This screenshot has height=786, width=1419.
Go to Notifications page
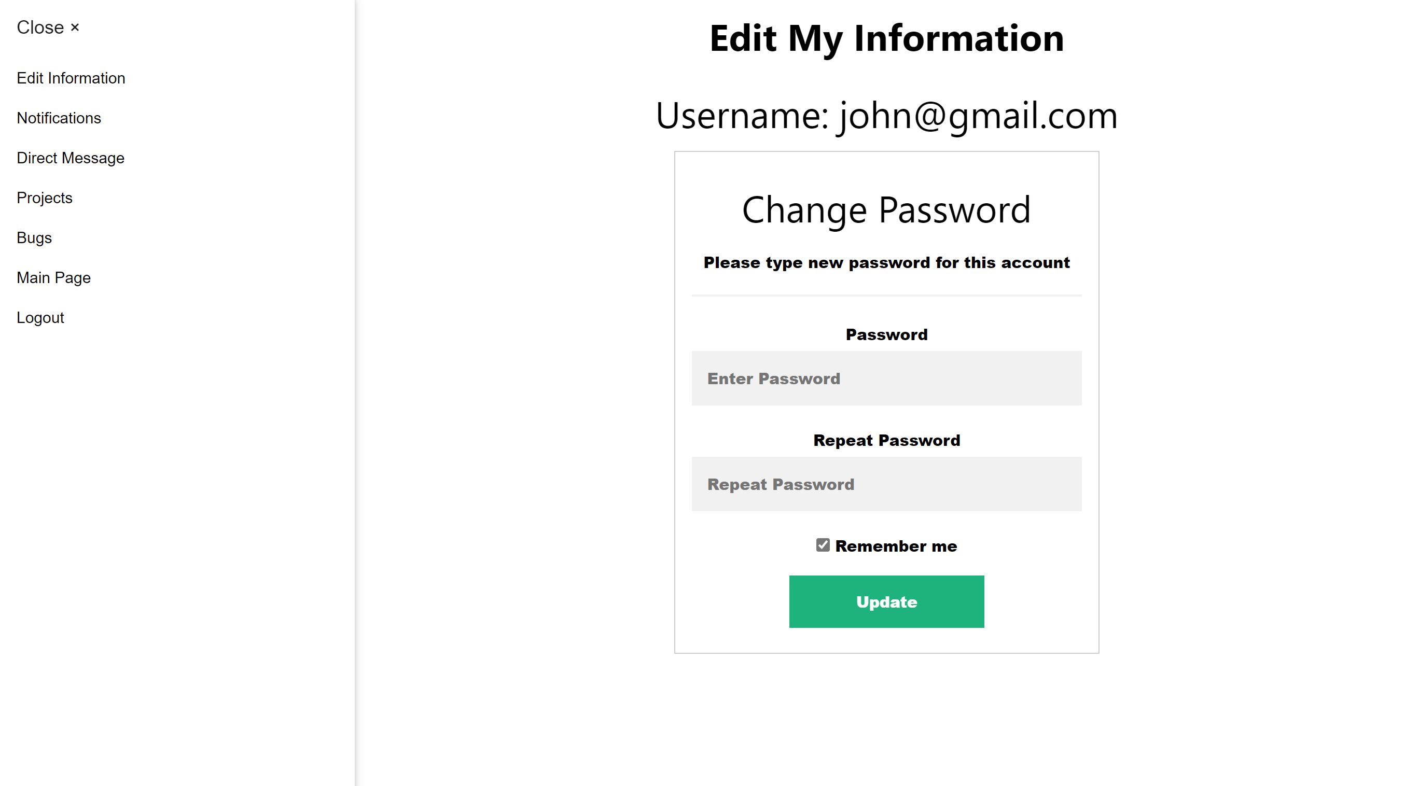click(x=59, y=118)
